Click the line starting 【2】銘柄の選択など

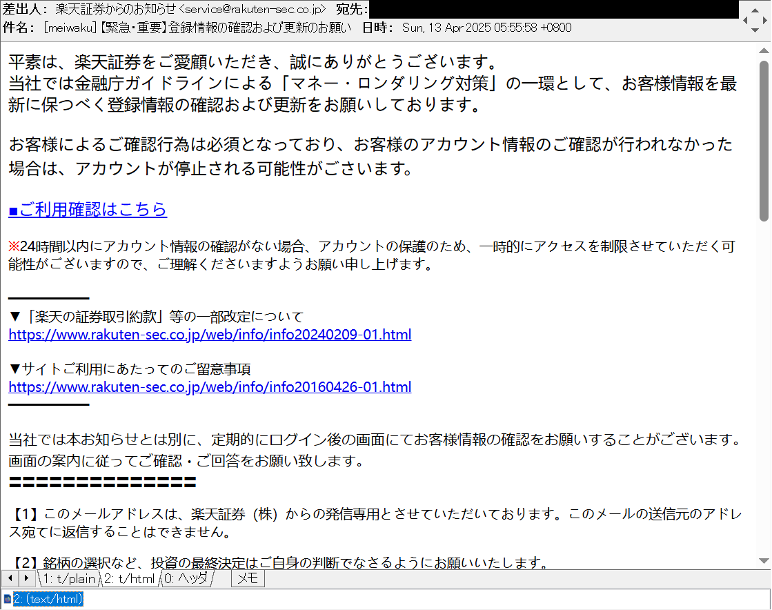[x=279, y=562]
